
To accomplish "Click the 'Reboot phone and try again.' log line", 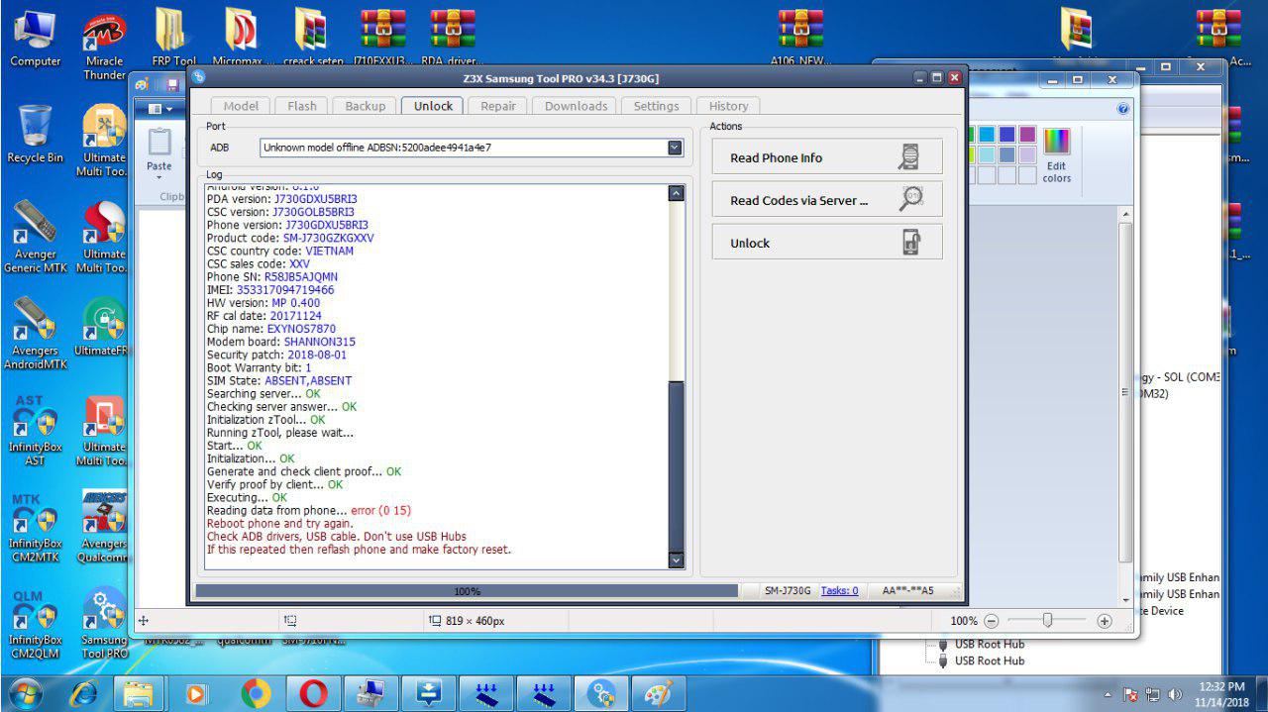I will [x=279, y=524].
